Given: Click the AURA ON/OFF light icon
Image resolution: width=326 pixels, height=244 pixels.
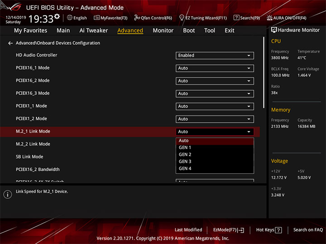Looking at the screenshot, I should pyautogui.click(x=269, y=18).
